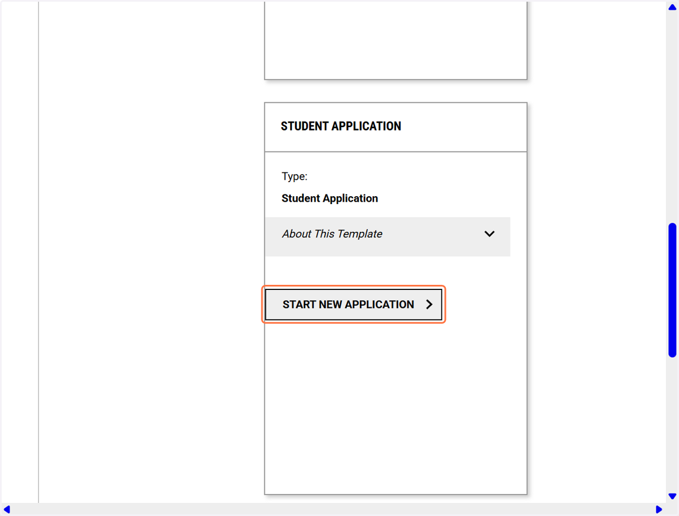Click the scroll down arrow
The height and width of the screenshot is (516, 679).
pyautogui.click(x=672, y=496)
